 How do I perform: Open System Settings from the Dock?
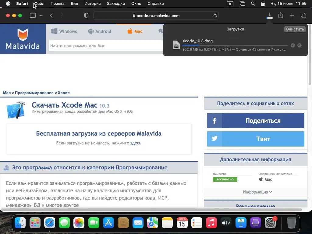pyautogui.click(x=270, y=223)
